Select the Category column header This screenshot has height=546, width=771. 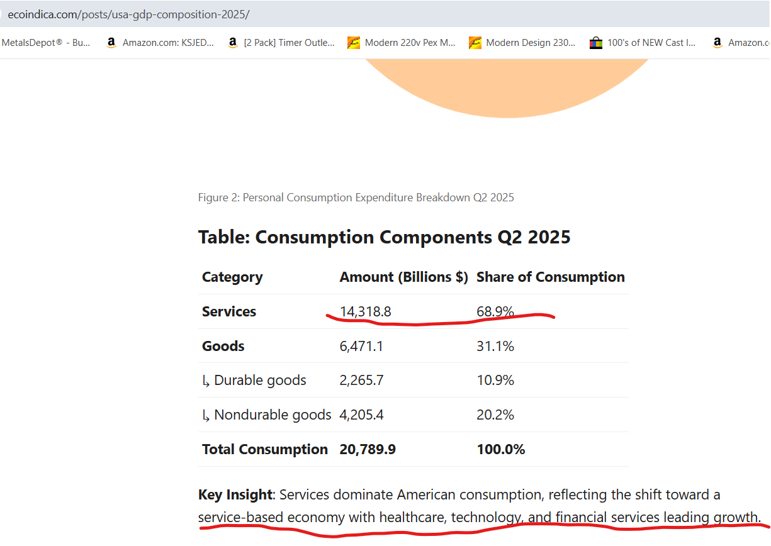pyautogui.click(x=232, y=277)
